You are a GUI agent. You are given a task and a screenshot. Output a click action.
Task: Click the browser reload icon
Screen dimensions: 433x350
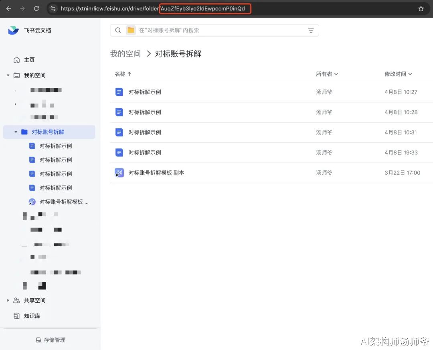[36, 8]
